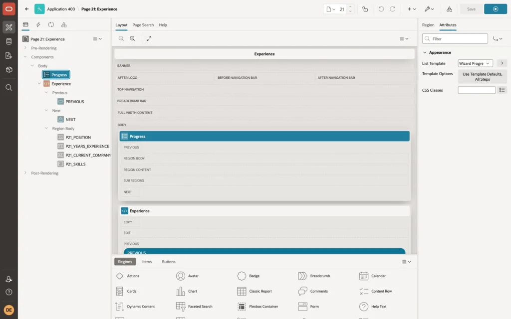Open CSS Classes list picker

tap(502, 90)
